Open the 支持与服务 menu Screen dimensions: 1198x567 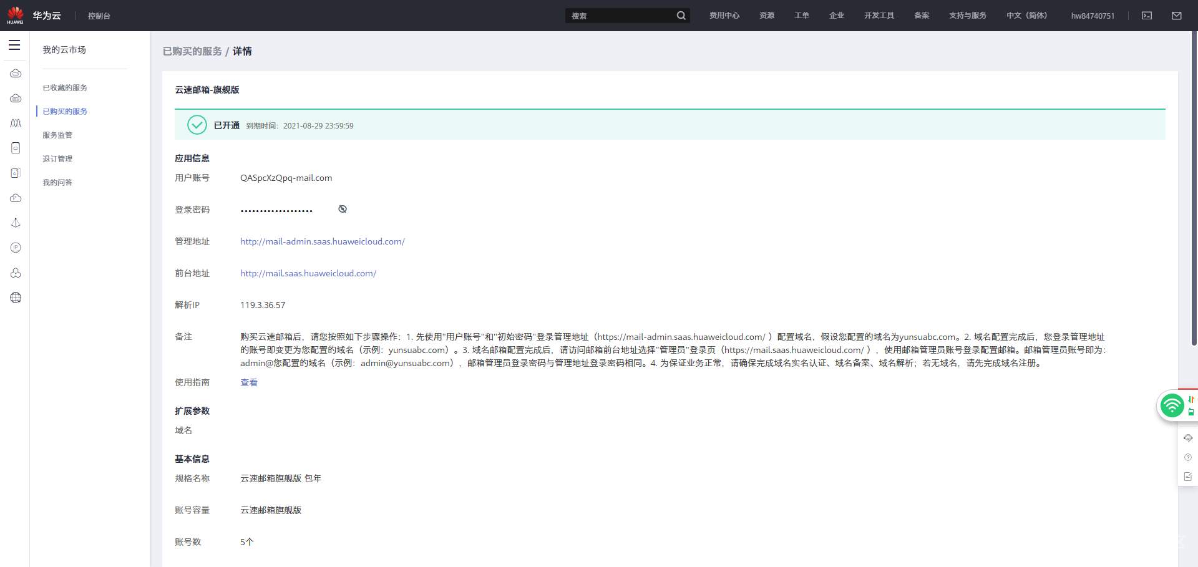(968, 16)
